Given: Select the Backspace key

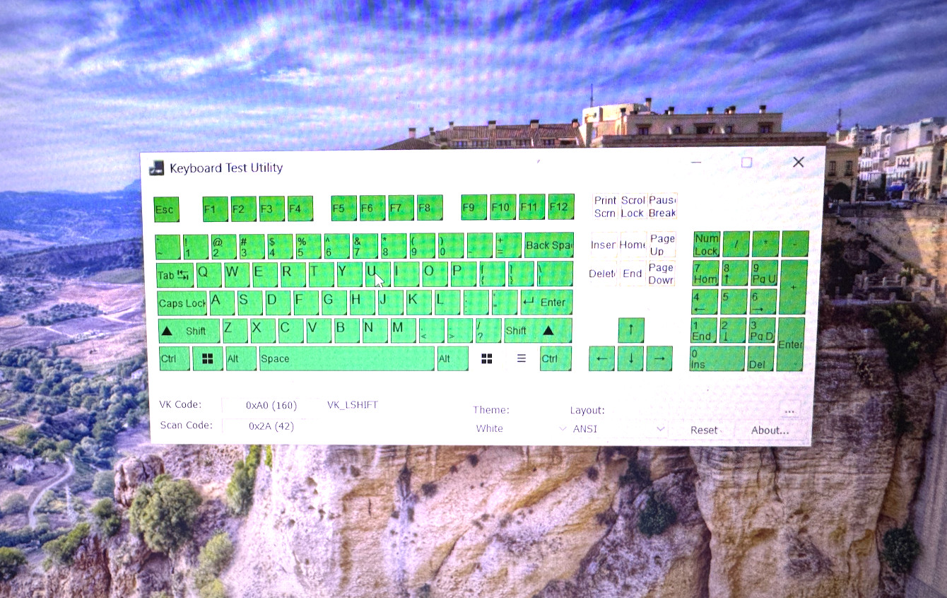Looking at the screenshot, I should [x=548, y=245].
